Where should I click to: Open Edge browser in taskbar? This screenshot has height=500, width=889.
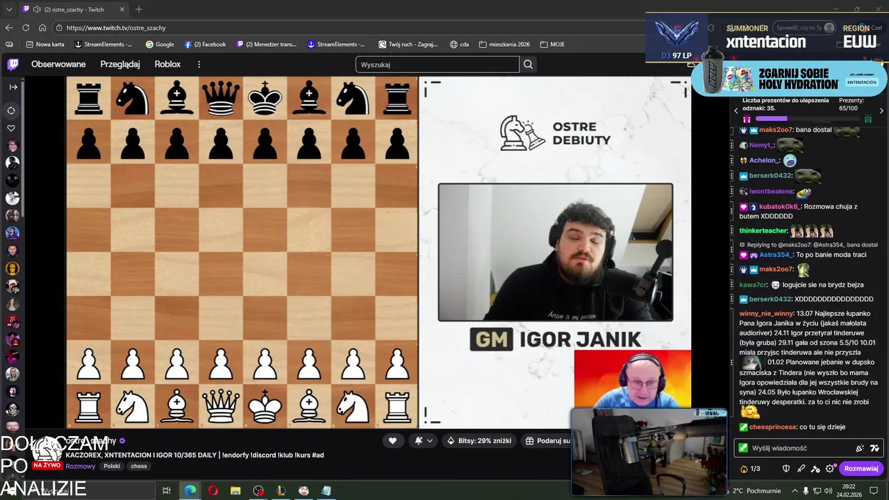coord(190,490)
